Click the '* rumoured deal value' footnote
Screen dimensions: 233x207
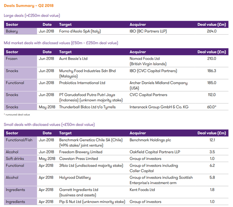[17, 114]
